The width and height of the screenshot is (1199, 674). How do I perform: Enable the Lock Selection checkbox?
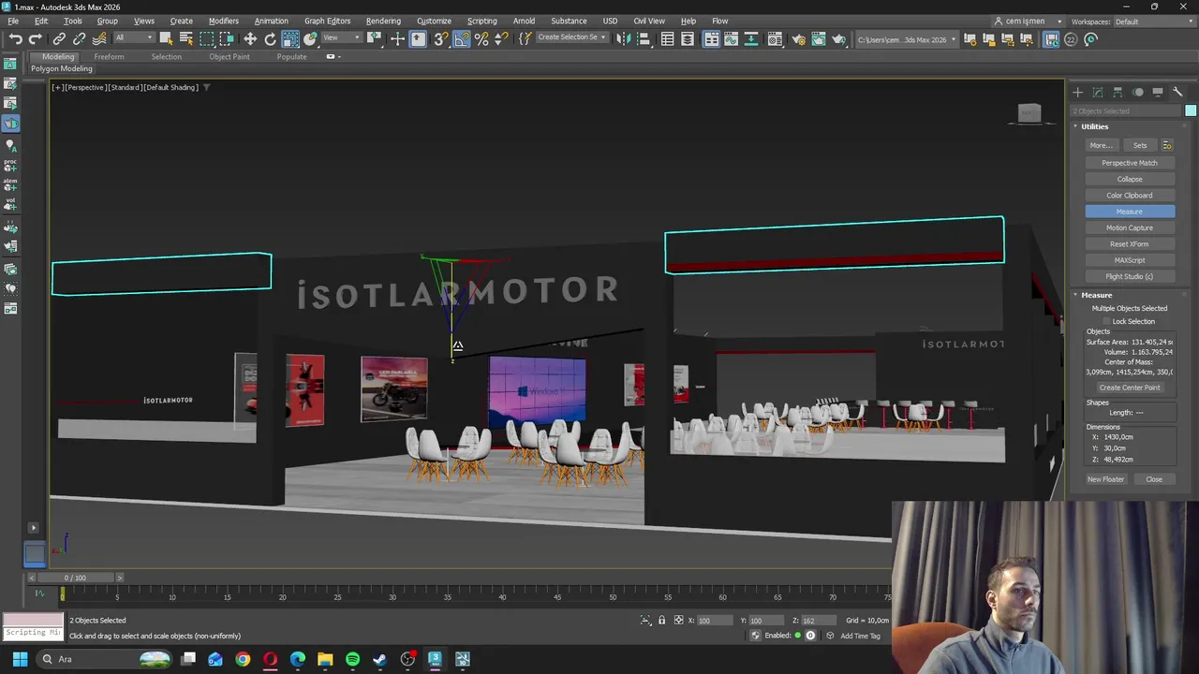click(x=1106, y=321)
